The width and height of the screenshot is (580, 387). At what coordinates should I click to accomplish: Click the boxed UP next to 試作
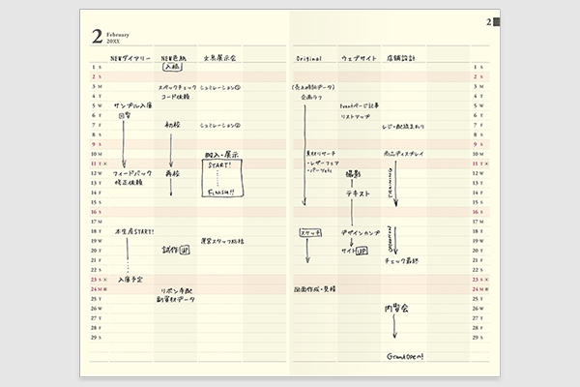point(185,251)
